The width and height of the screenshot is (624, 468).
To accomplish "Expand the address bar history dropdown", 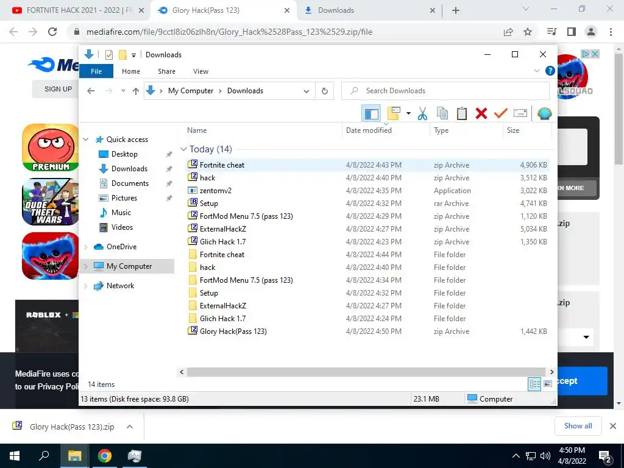I will point(306,91).
